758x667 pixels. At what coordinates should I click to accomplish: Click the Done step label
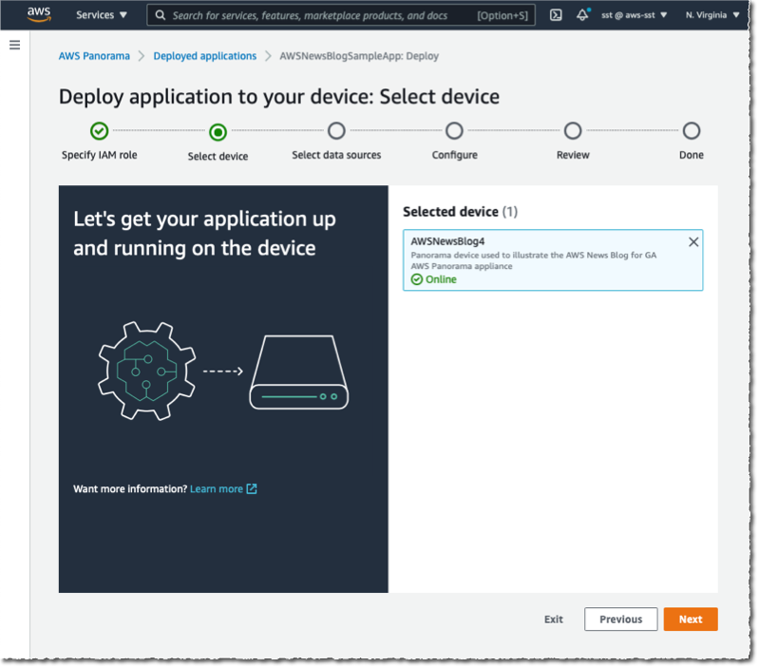692,155
